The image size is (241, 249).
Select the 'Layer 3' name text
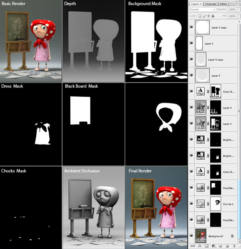[x=209, y=44]
